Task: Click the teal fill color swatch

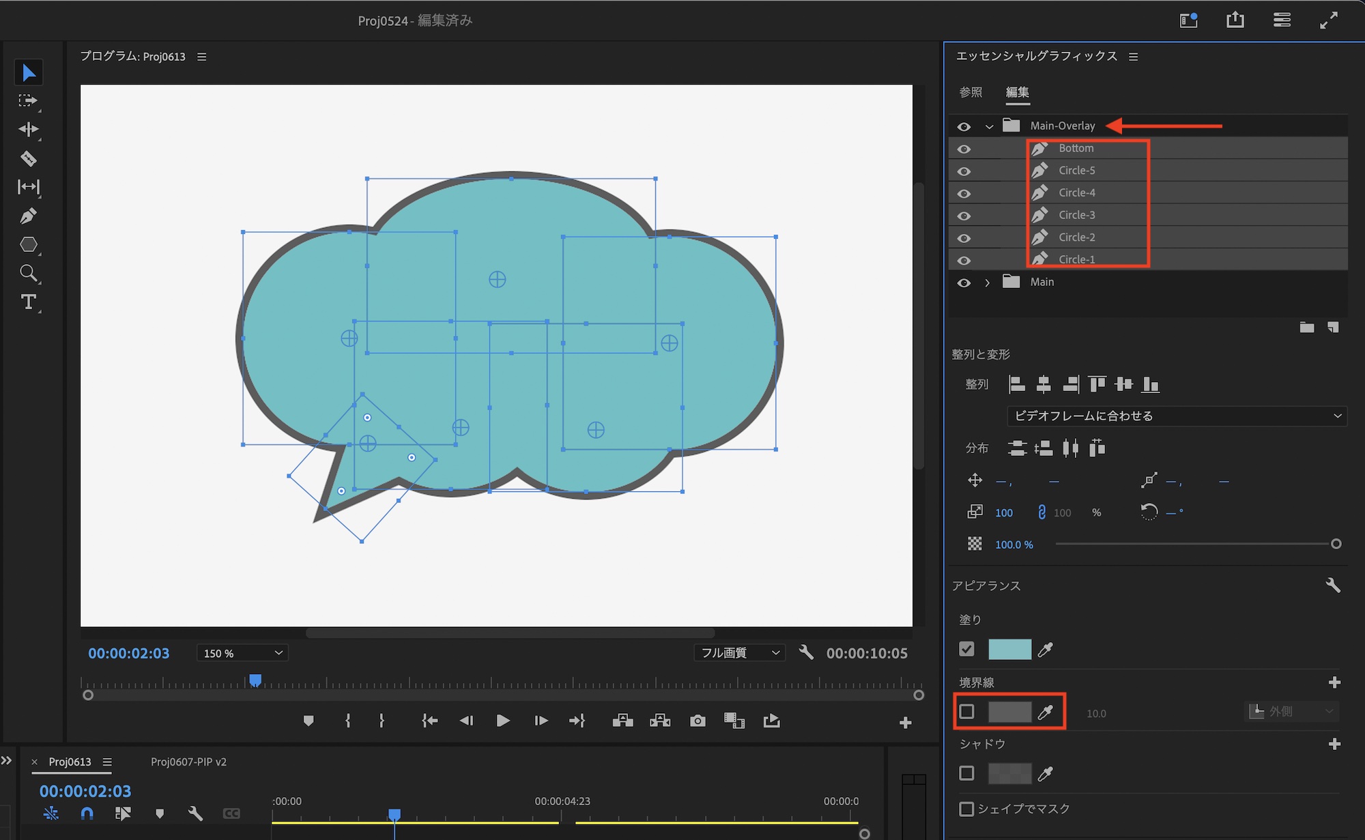Action: [1009, 650]
